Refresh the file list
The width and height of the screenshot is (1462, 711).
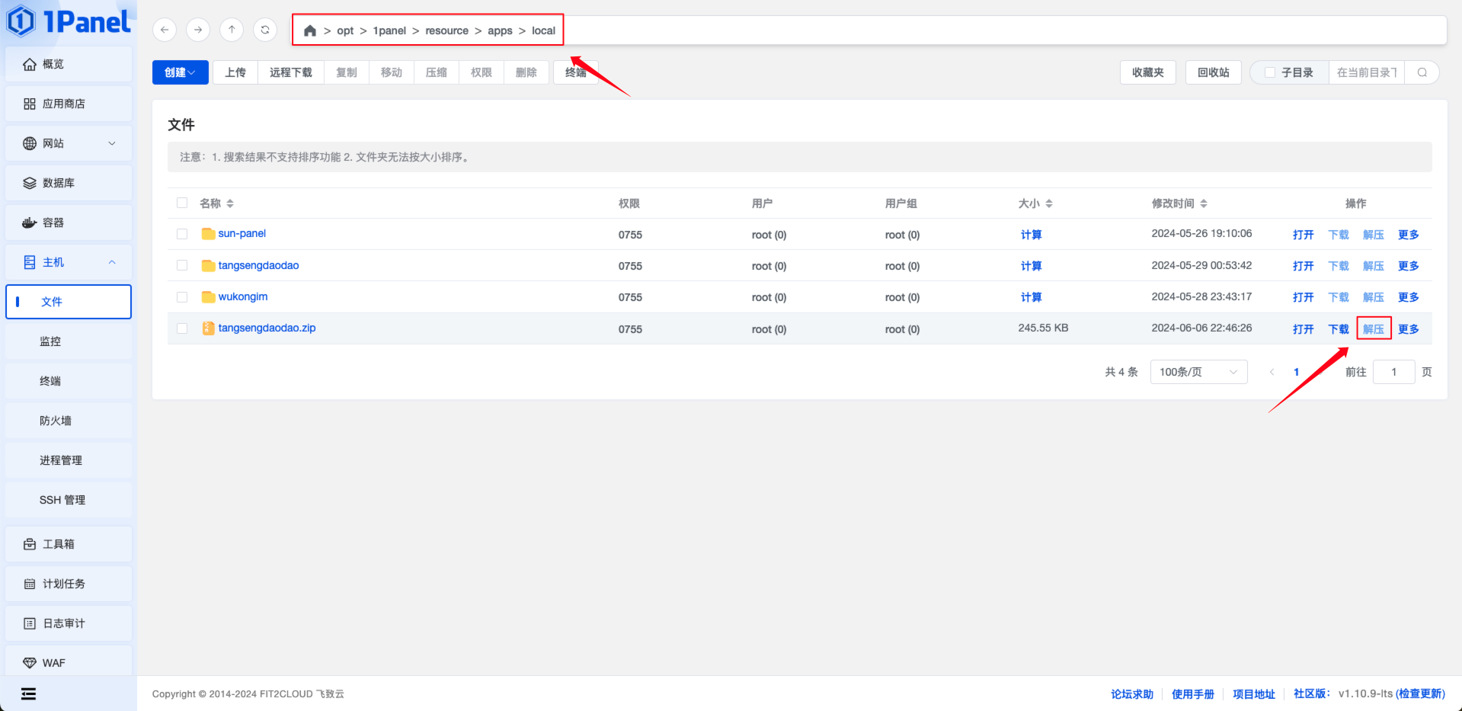[265, 30]
